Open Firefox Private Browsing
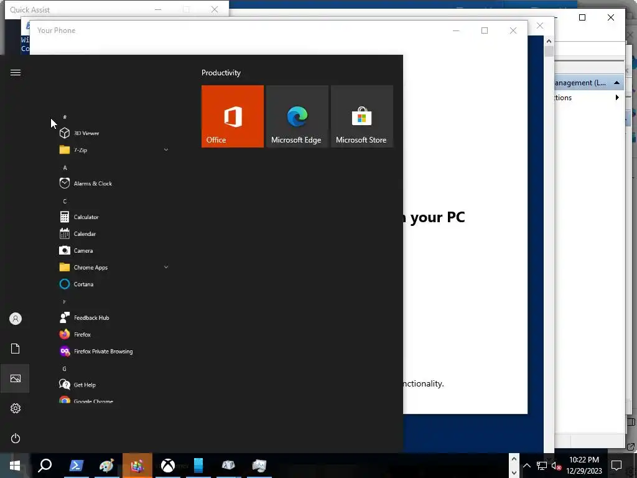This screenshot has height=478, width=637. [114, 351]
